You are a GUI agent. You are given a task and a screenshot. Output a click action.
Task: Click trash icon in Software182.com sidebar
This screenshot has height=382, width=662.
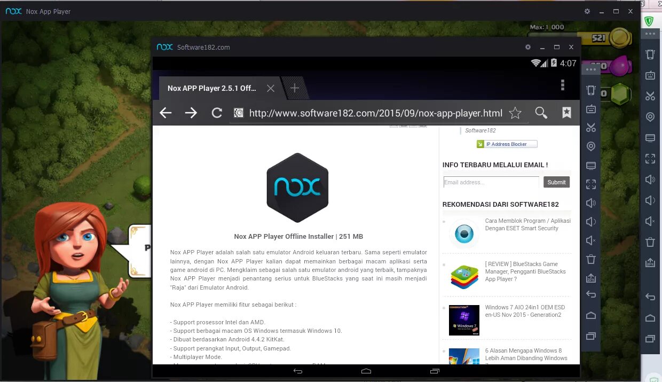(591, 259)
